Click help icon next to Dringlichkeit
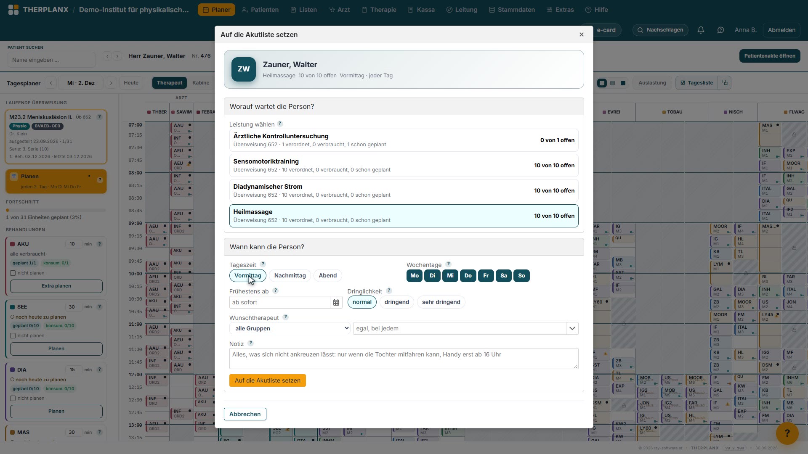This screenshot has height=454, width=808. click(x=389, y=290)
